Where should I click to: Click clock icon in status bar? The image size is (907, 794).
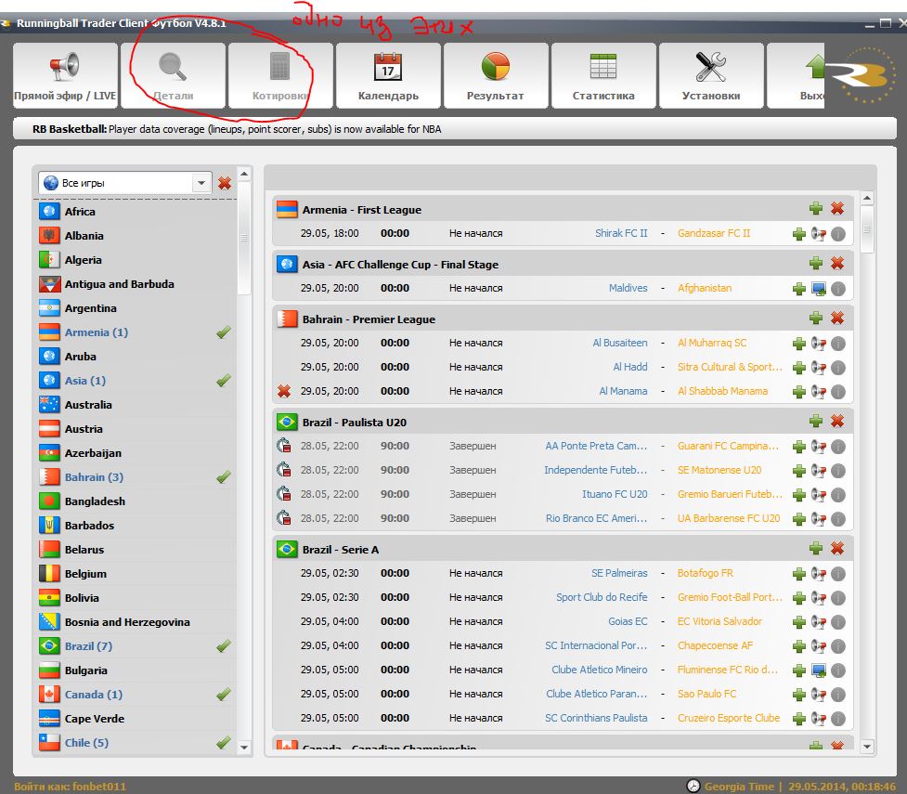coord(693,786)
